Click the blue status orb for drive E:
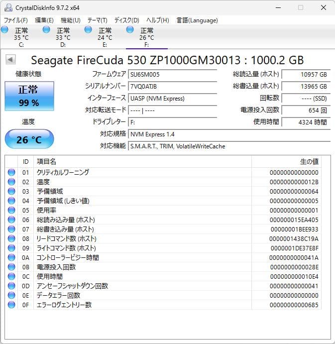This screenshot has height=344, width=335. (88, 29)
